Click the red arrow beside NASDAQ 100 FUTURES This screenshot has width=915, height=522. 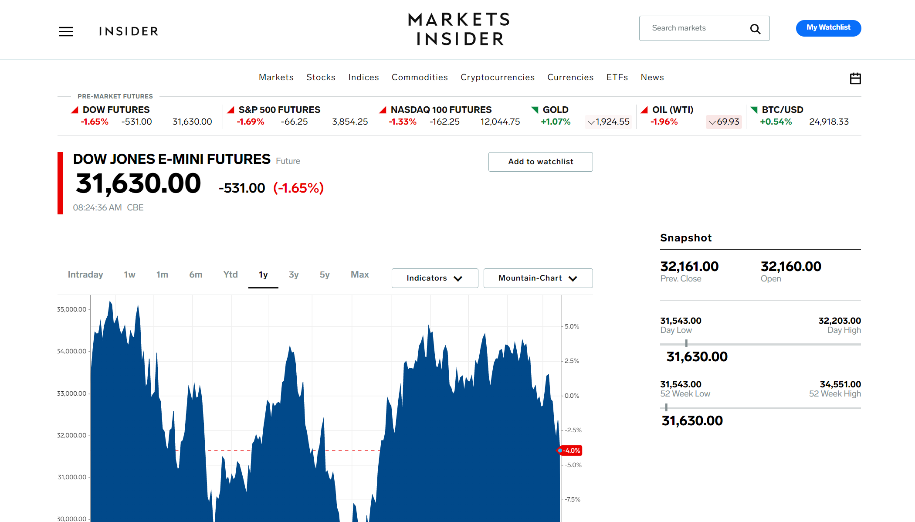(x=383, y=110)
